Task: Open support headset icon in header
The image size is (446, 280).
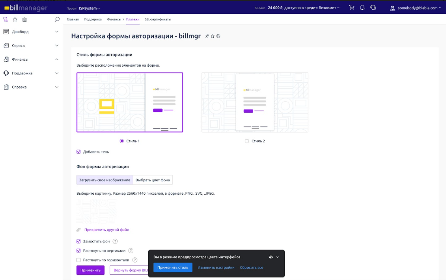Action: (373, 8)
